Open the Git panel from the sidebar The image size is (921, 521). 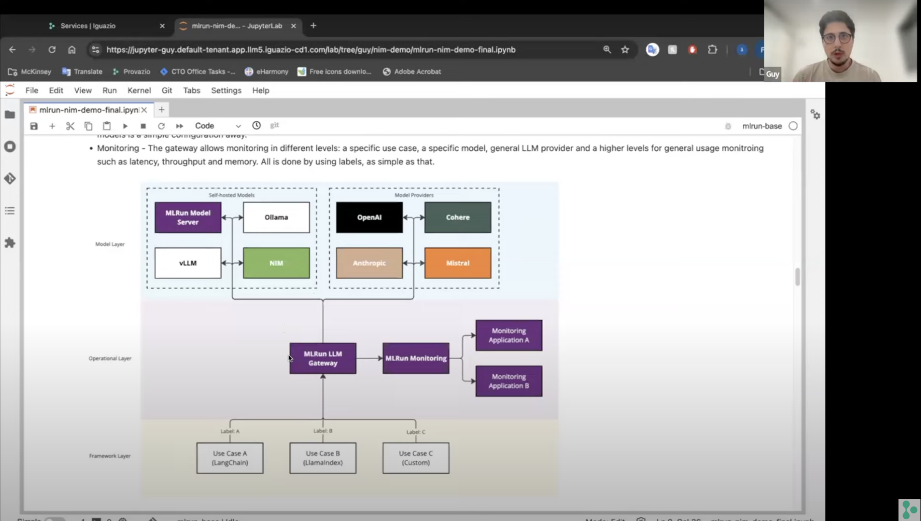click(10, 178)
